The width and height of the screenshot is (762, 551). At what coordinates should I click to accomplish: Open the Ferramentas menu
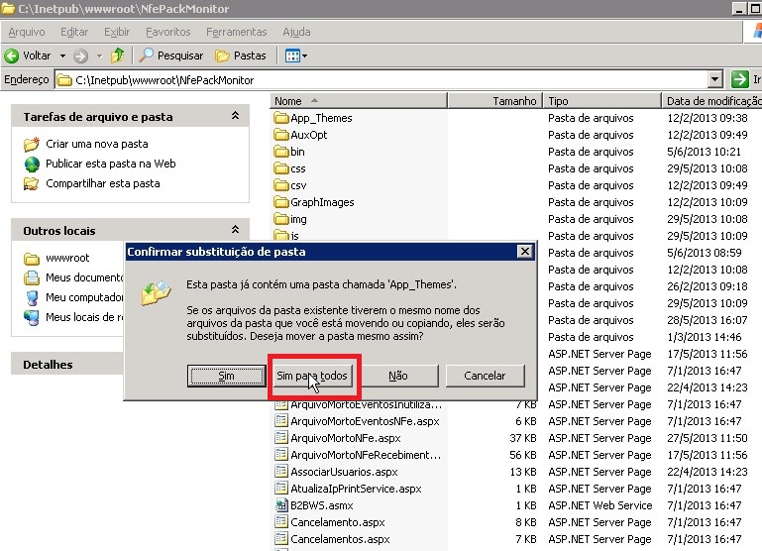coord(236,32)
